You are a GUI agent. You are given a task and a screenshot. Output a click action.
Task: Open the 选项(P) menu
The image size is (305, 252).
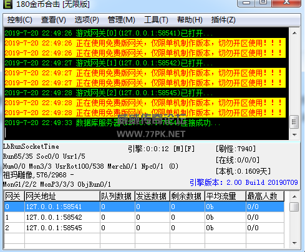tap(87, 20)
